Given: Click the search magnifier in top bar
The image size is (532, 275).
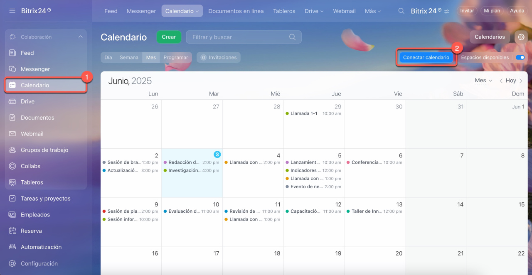Looking at the screenshot, I should point(401,11).
